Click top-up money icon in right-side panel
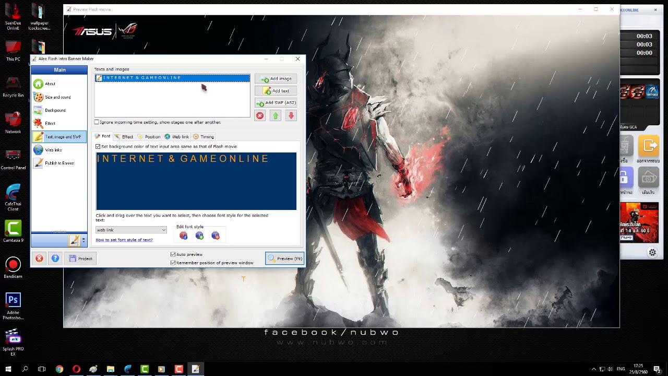 pyautogui.click(x=649, y=178)
